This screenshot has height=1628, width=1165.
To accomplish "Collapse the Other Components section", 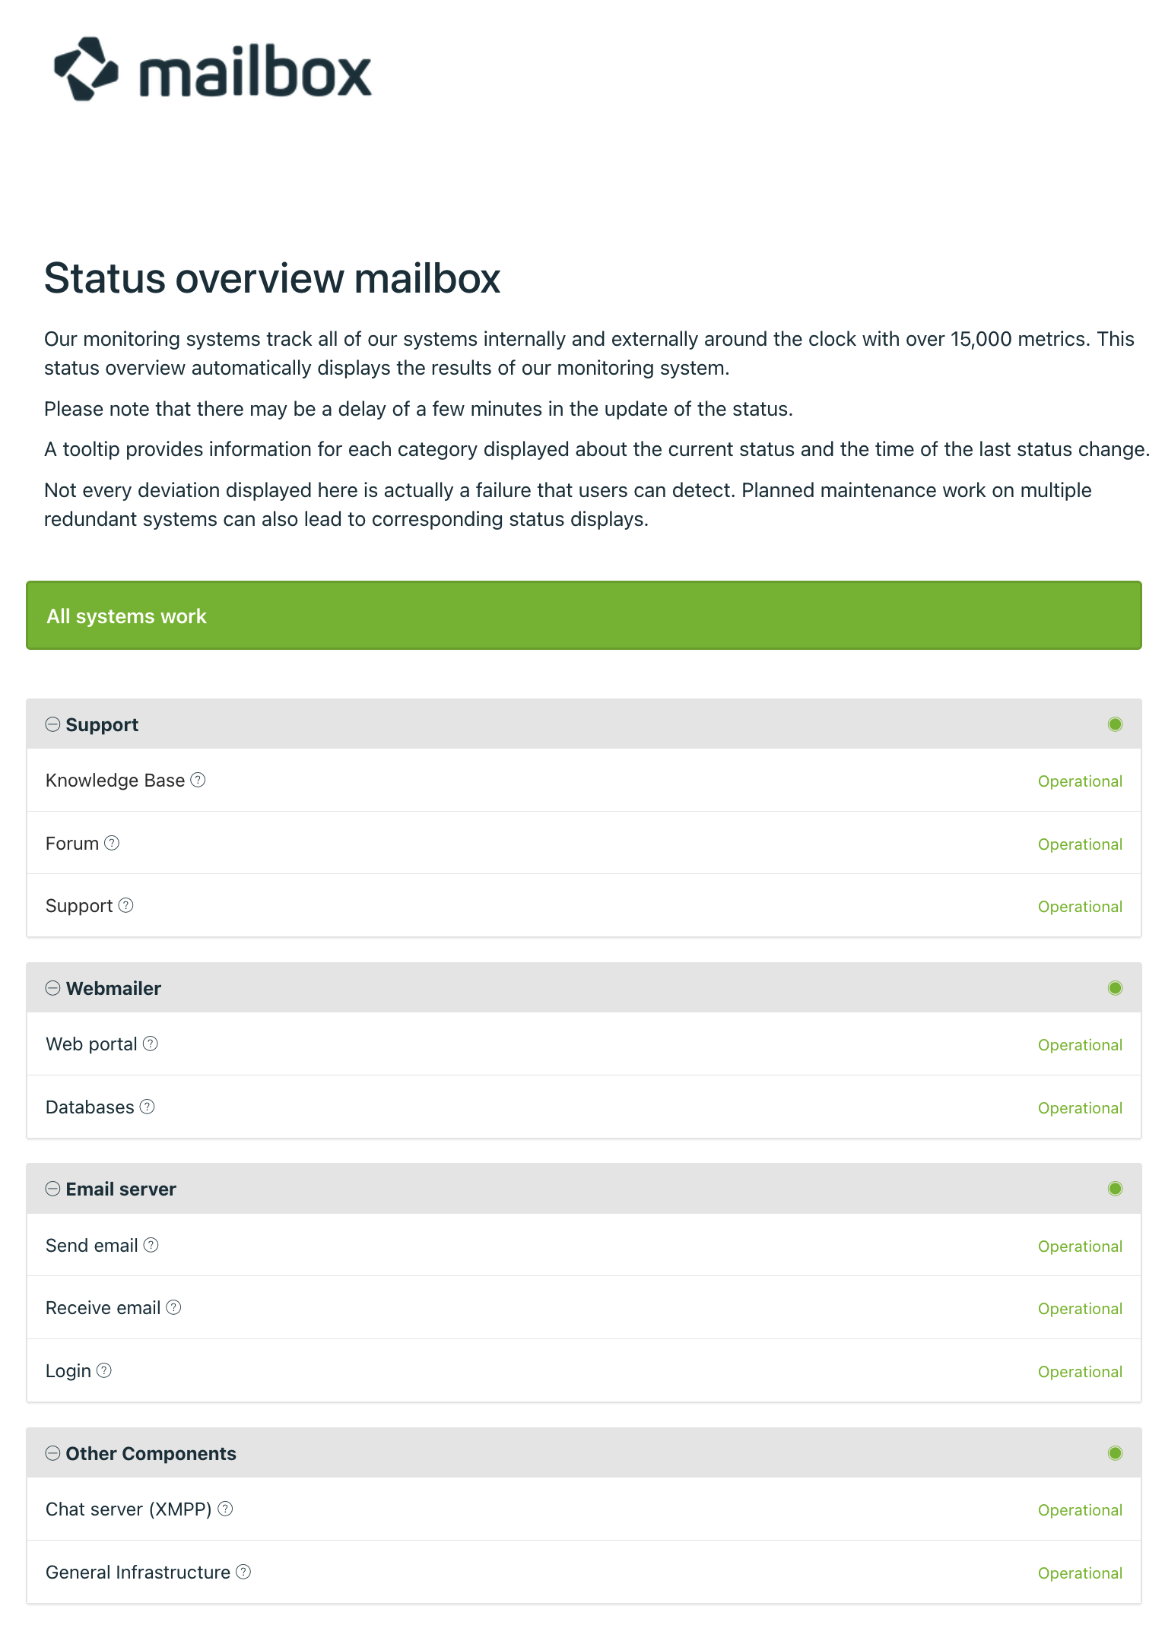I will (52, 1453).
